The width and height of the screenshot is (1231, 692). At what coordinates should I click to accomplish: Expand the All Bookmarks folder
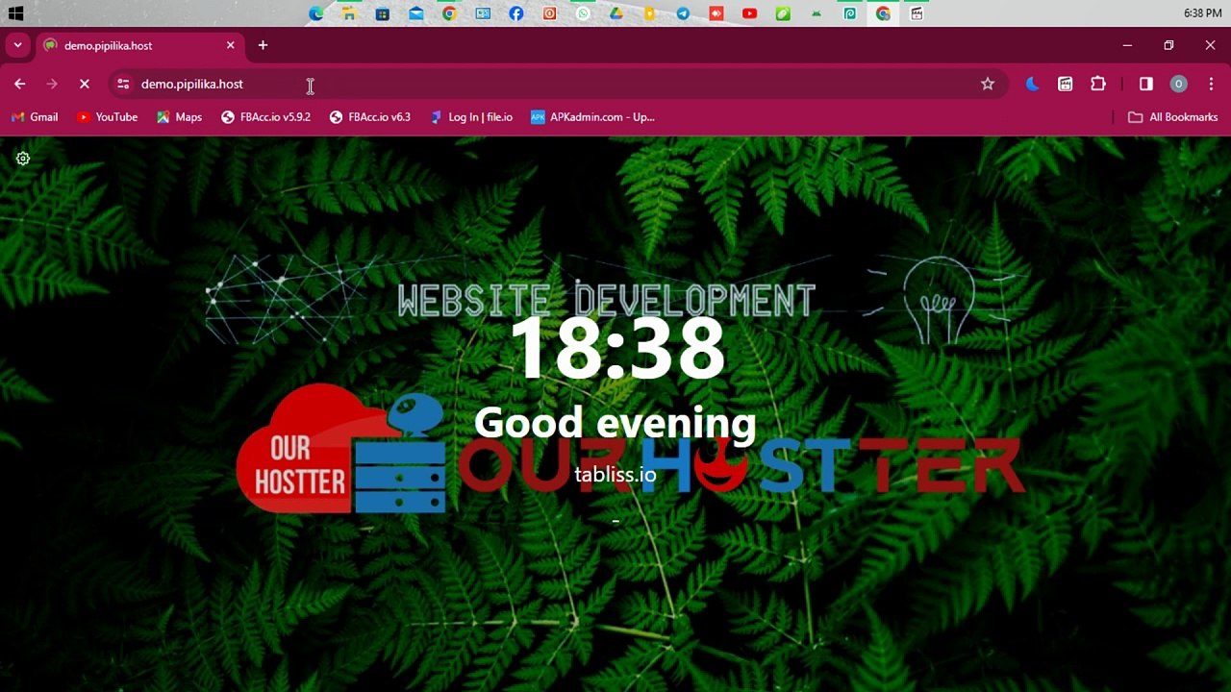pyautogui.click(x=1173, y=117)
